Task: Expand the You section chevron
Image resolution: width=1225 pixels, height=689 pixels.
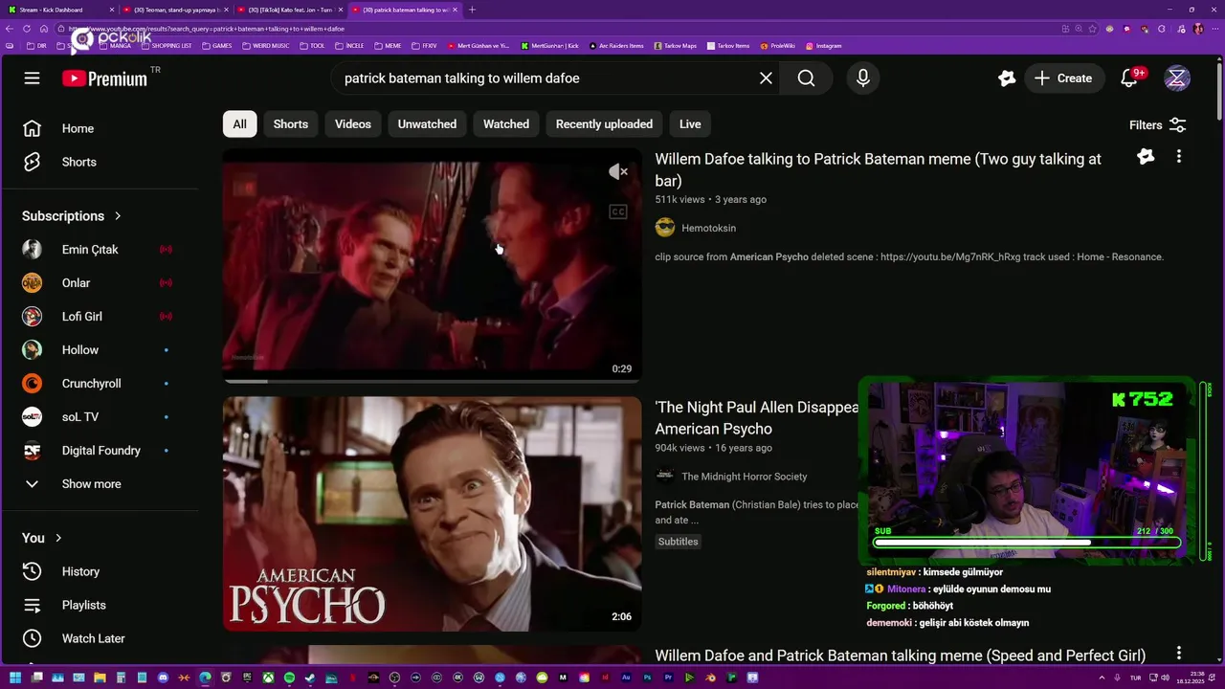Action: click(x=58, y=538)
